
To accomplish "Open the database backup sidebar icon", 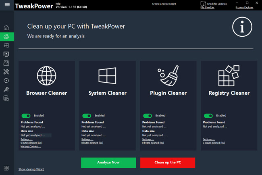I will tap(6, 98).
